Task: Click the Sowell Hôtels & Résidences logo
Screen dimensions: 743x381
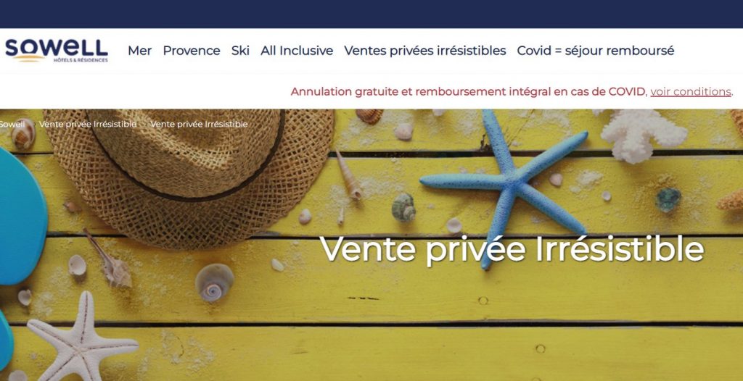Action: coord(57,51)
